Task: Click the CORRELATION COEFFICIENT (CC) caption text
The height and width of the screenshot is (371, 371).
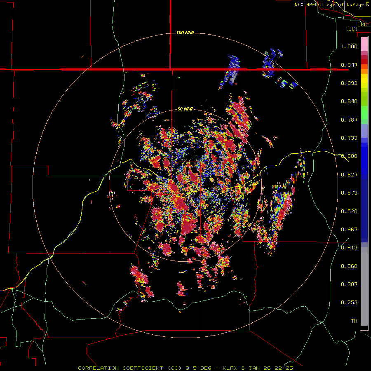Action: point(130,368)
